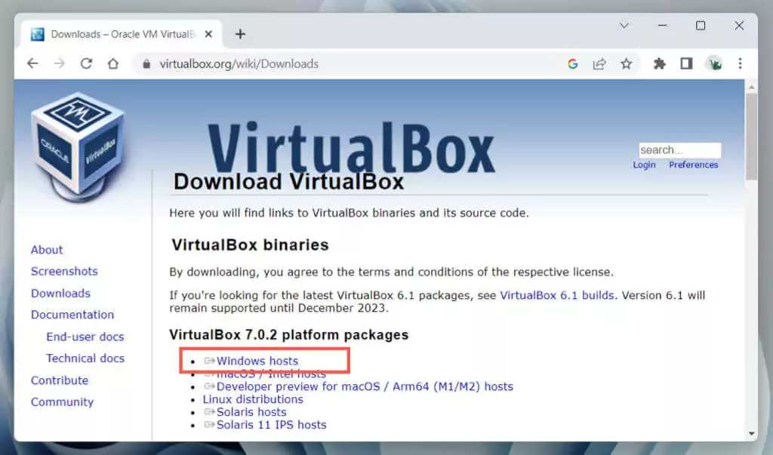The image size is (773, 455).
Task: Bookmark this page with the star
Action: [626, 63]
